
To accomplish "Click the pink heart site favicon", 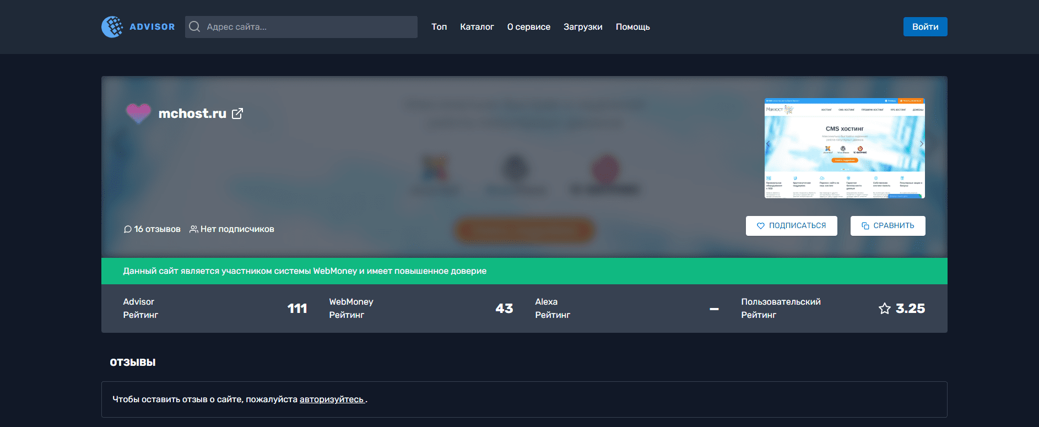I will [138, 113].
